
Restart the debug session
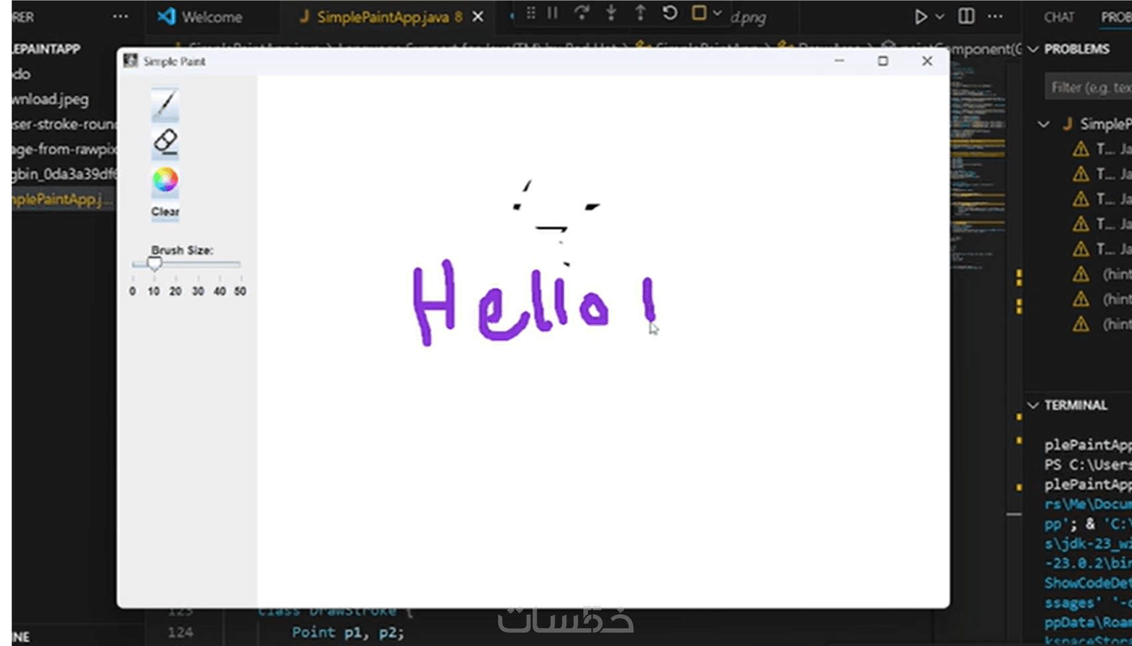670,13
